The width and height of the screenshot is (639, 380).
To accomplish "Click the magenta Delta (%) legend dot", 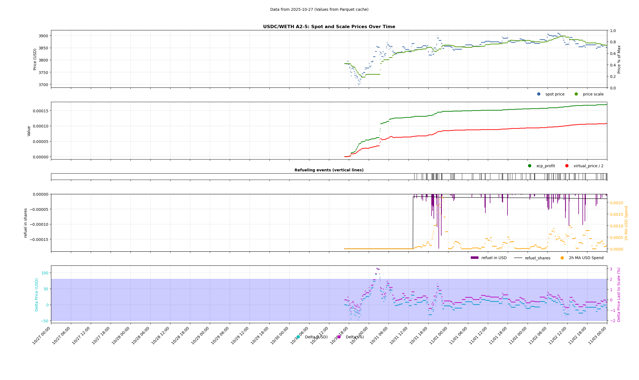I will point(339,337).
